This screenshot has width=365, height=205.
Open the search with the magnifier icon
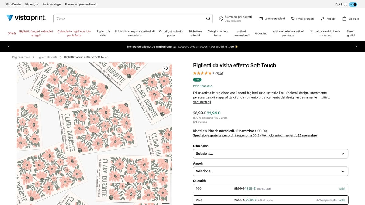(x=208, y=19)
